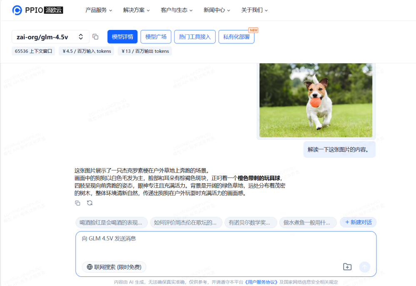Copy the model name zai-org/glm-4.5v

95,36
